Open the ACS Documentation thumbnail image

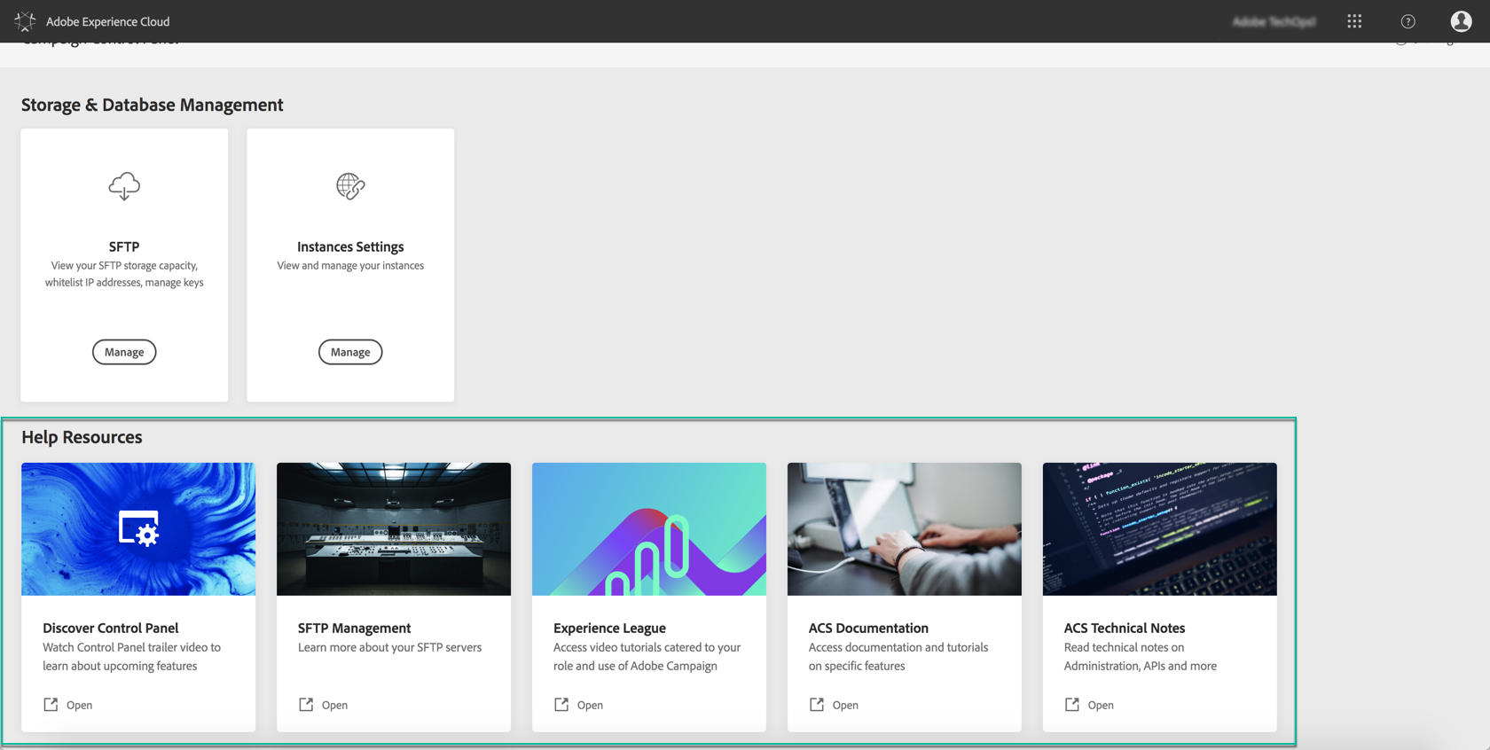[x=905, y=529]
